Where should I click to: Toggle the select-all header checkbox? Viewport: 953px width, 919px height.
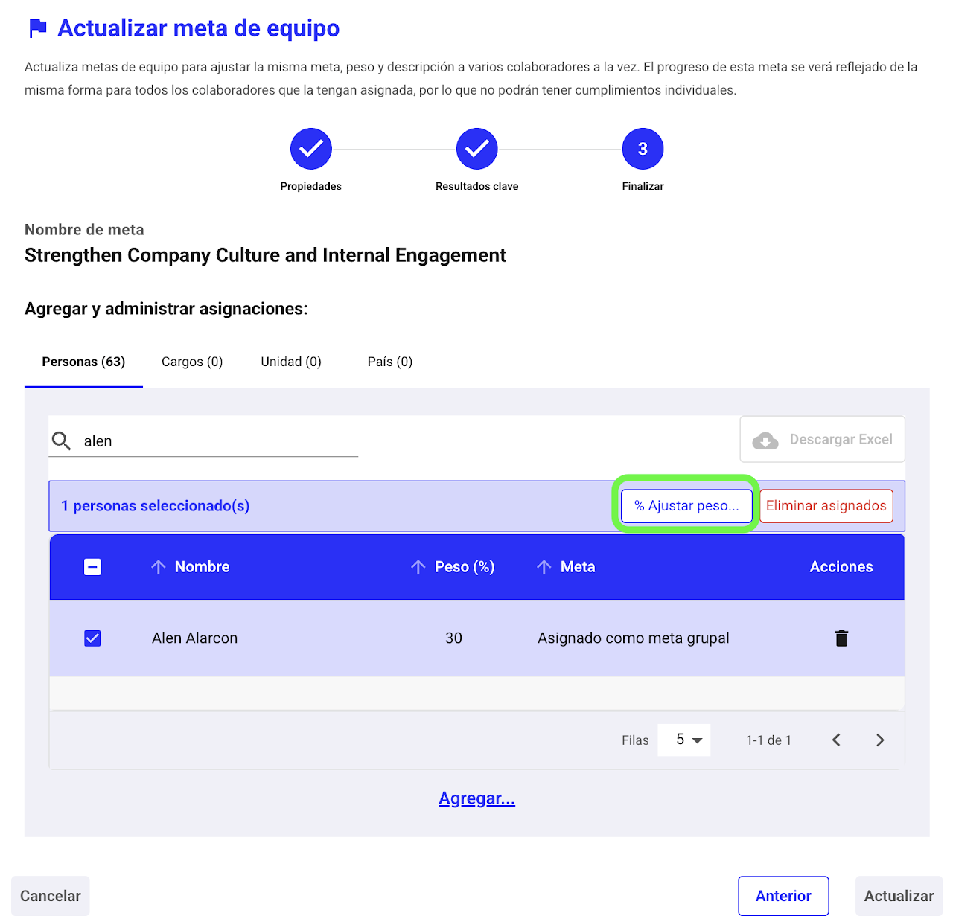[x=92, y=567]
